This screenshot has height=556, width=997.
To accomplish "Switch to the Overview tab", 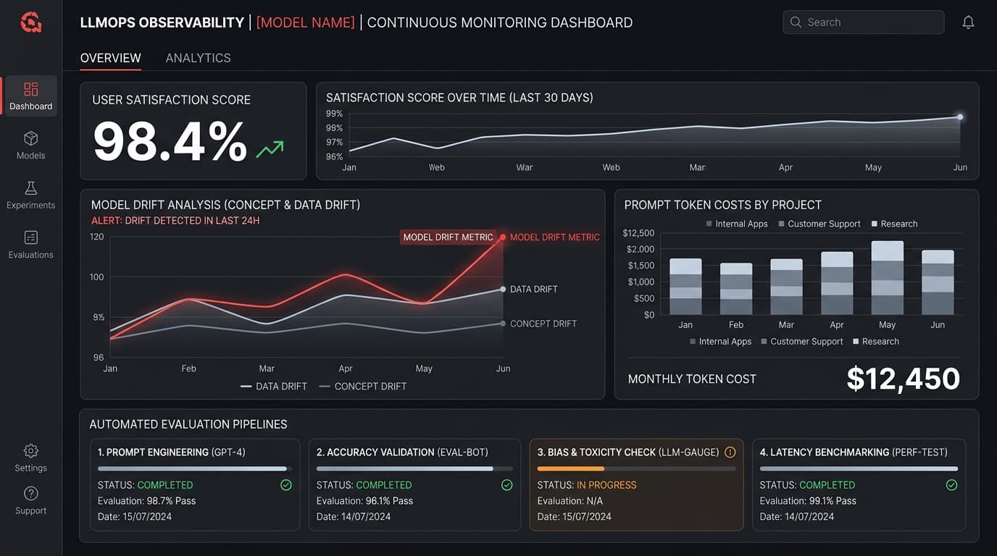I will coord(111,58).
